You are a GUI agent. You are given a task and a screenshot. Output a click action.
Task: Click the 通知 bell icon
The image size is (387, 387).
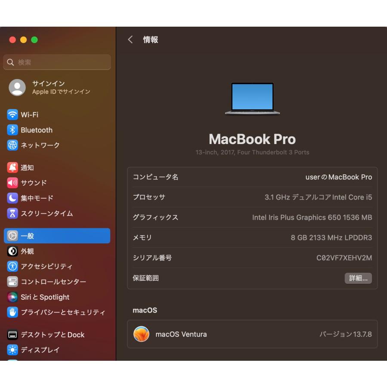pyautogui.click(x=12, y=168)
